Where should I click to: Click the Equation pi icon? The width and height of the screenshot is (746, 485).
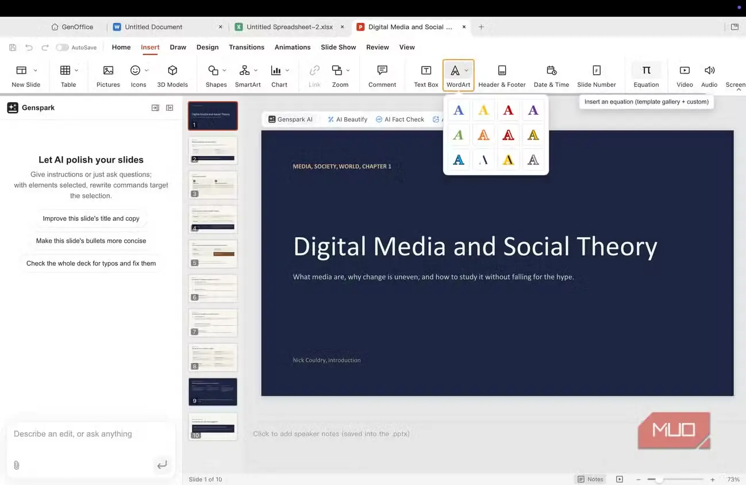click(646, 70)
